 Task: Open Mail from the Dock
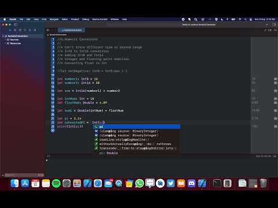tap(108, 183)
